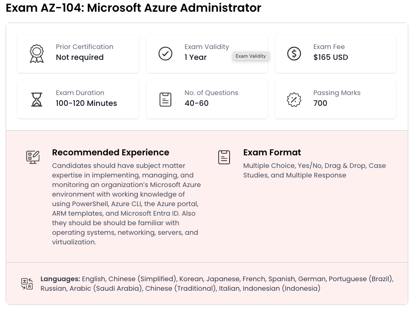Click the Languages label text
This screenshot has height=312, width=420.
[x=60, y=279]
